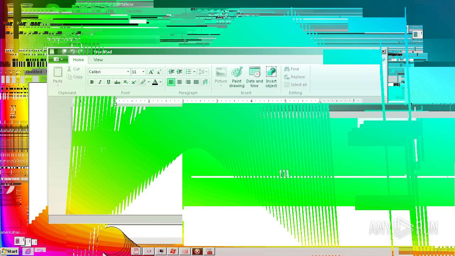Click the Cut scissors icon
Image resolution: width=455 pixels, height=256 pixels.
pos(69,69)
